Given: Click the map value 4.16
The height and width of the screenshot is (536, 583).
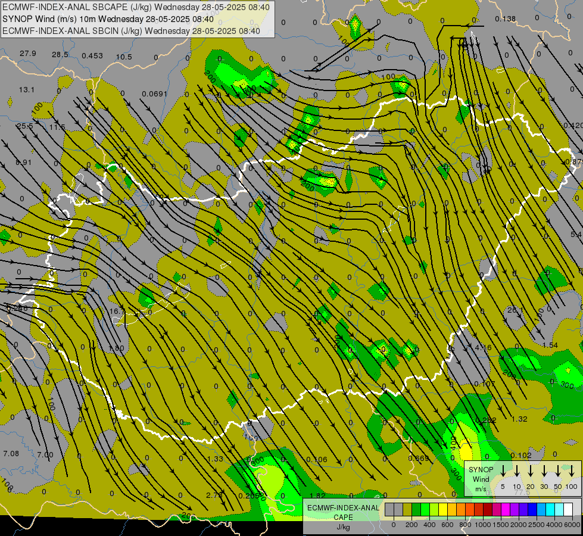Looking at the screenshot, I should point(484,348).
